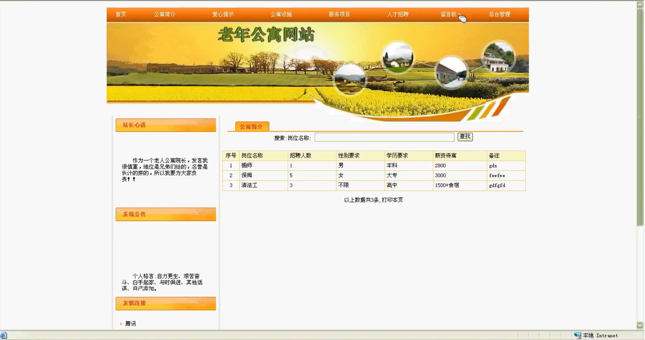Image resolution: width=645 pixels, height=340 pixels.
Task: Click the 备注 column header
Action: 506,156
